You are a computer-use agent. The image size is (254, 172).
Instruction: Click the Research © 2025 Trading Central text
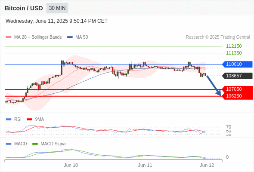(218, 37)
